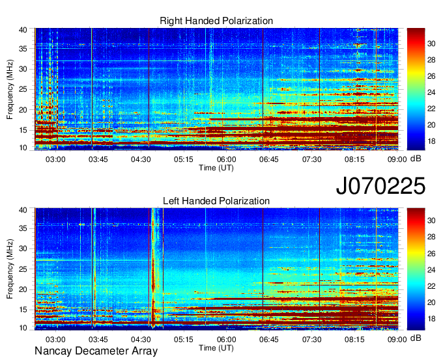
Task: Click the "Left Handed Polarization" plot title
Action: click(216, 201)
